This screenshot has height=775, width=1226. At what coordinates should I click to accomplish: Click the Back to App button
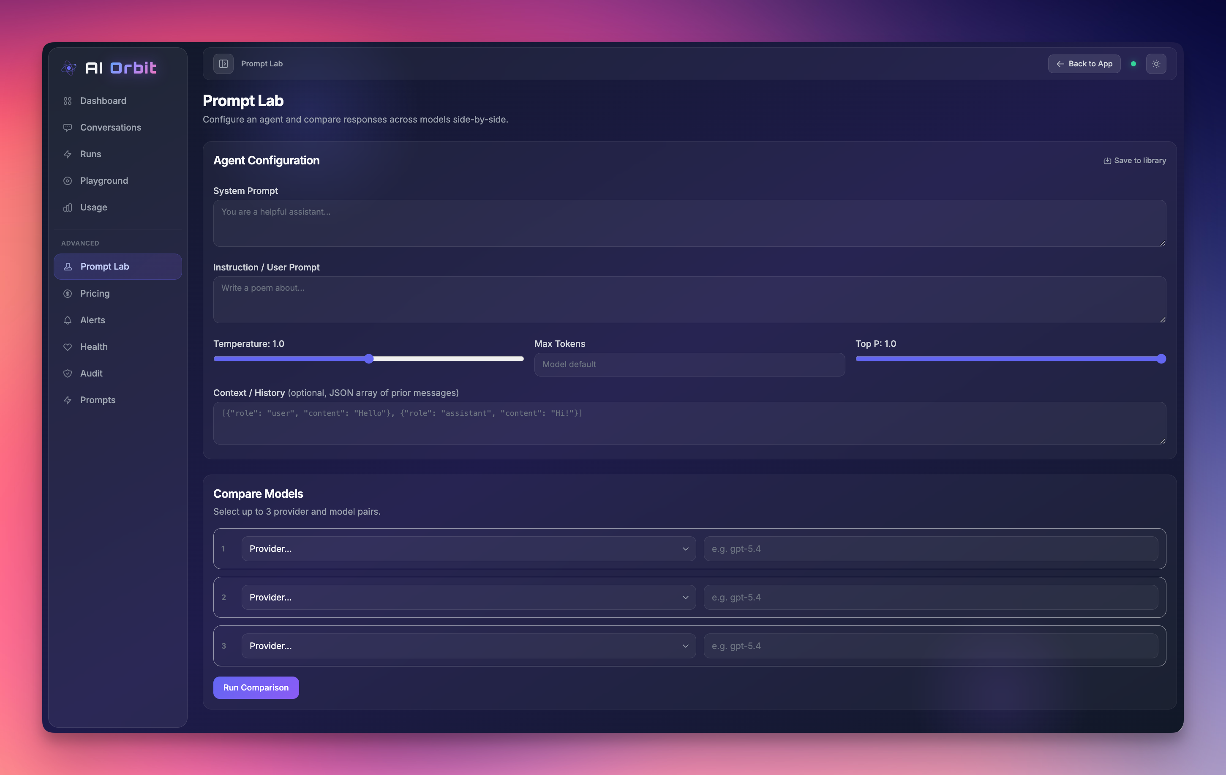tap(1084, 64)
